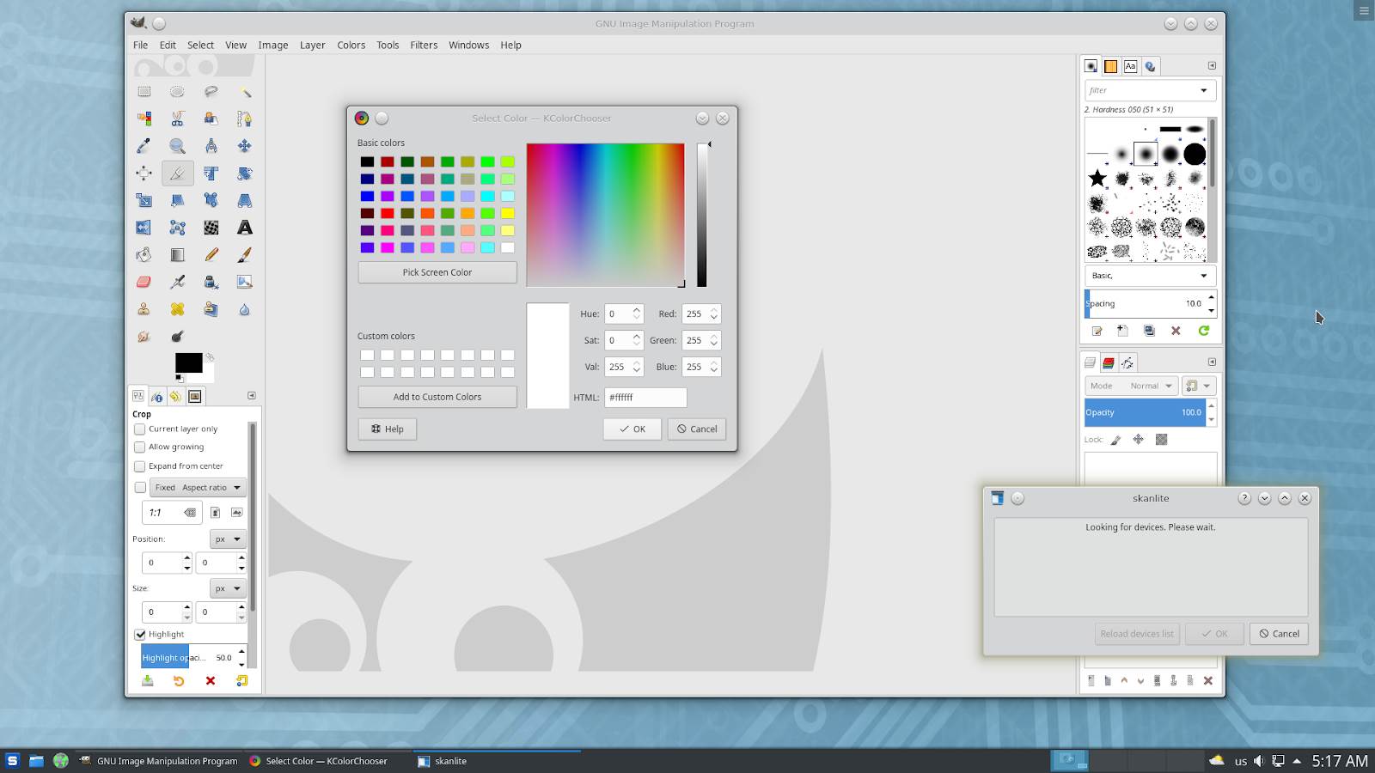The image size is (1375, 773).
Task: Select the Paths tool
Action: 244,119
